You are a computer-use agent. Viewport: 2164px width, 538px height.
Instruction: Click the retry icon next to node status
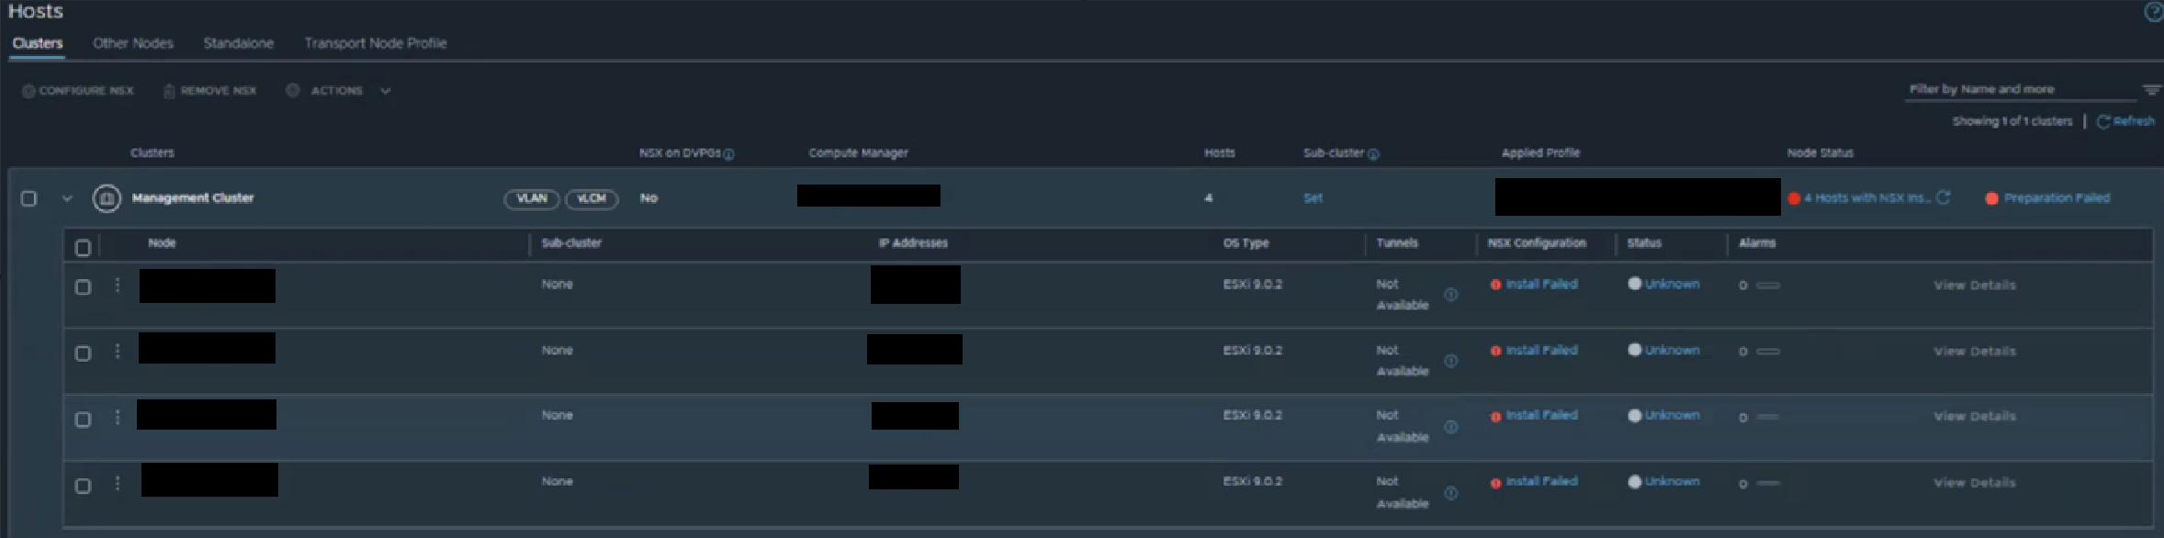[1944, 197]
